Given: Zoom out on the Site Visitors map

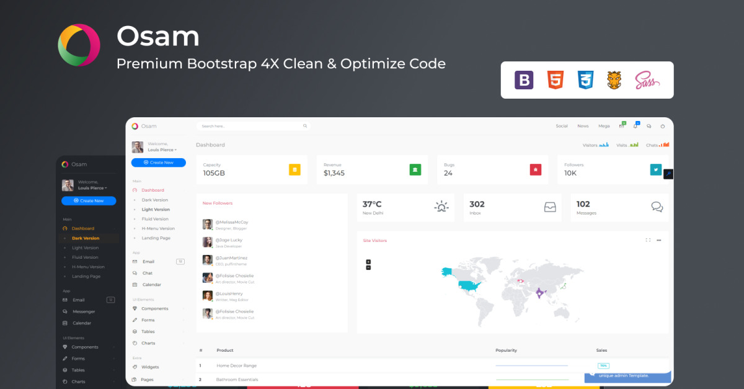Looking at the screenshot, I should pos(368,267).
